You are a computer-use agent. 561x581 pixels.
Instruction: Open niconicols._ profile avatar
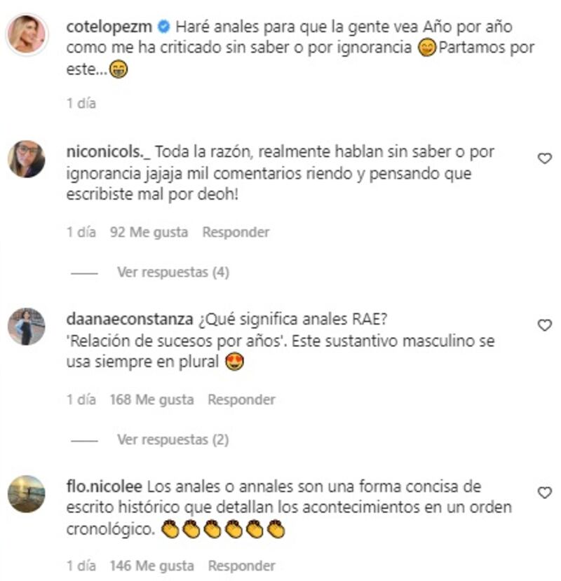pos(27,159)
